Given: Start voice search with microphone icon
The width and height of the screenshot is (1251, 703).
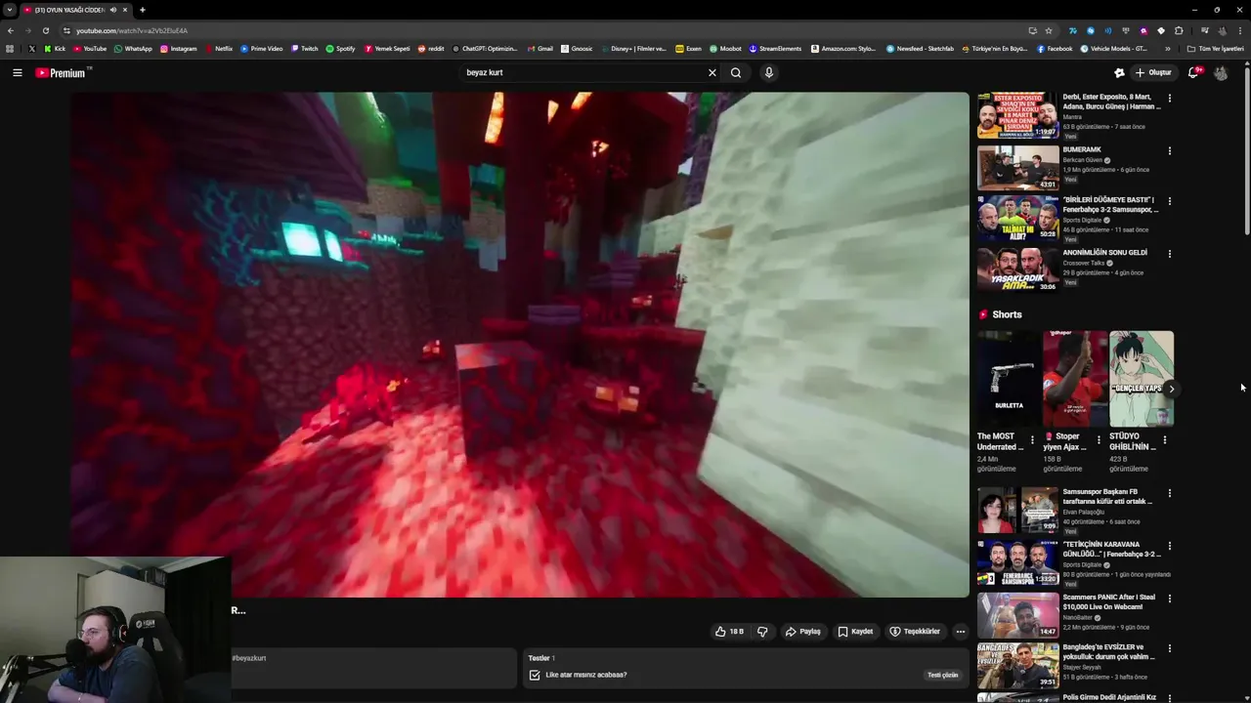Looking at the screenshot, I should click(768, 72).
